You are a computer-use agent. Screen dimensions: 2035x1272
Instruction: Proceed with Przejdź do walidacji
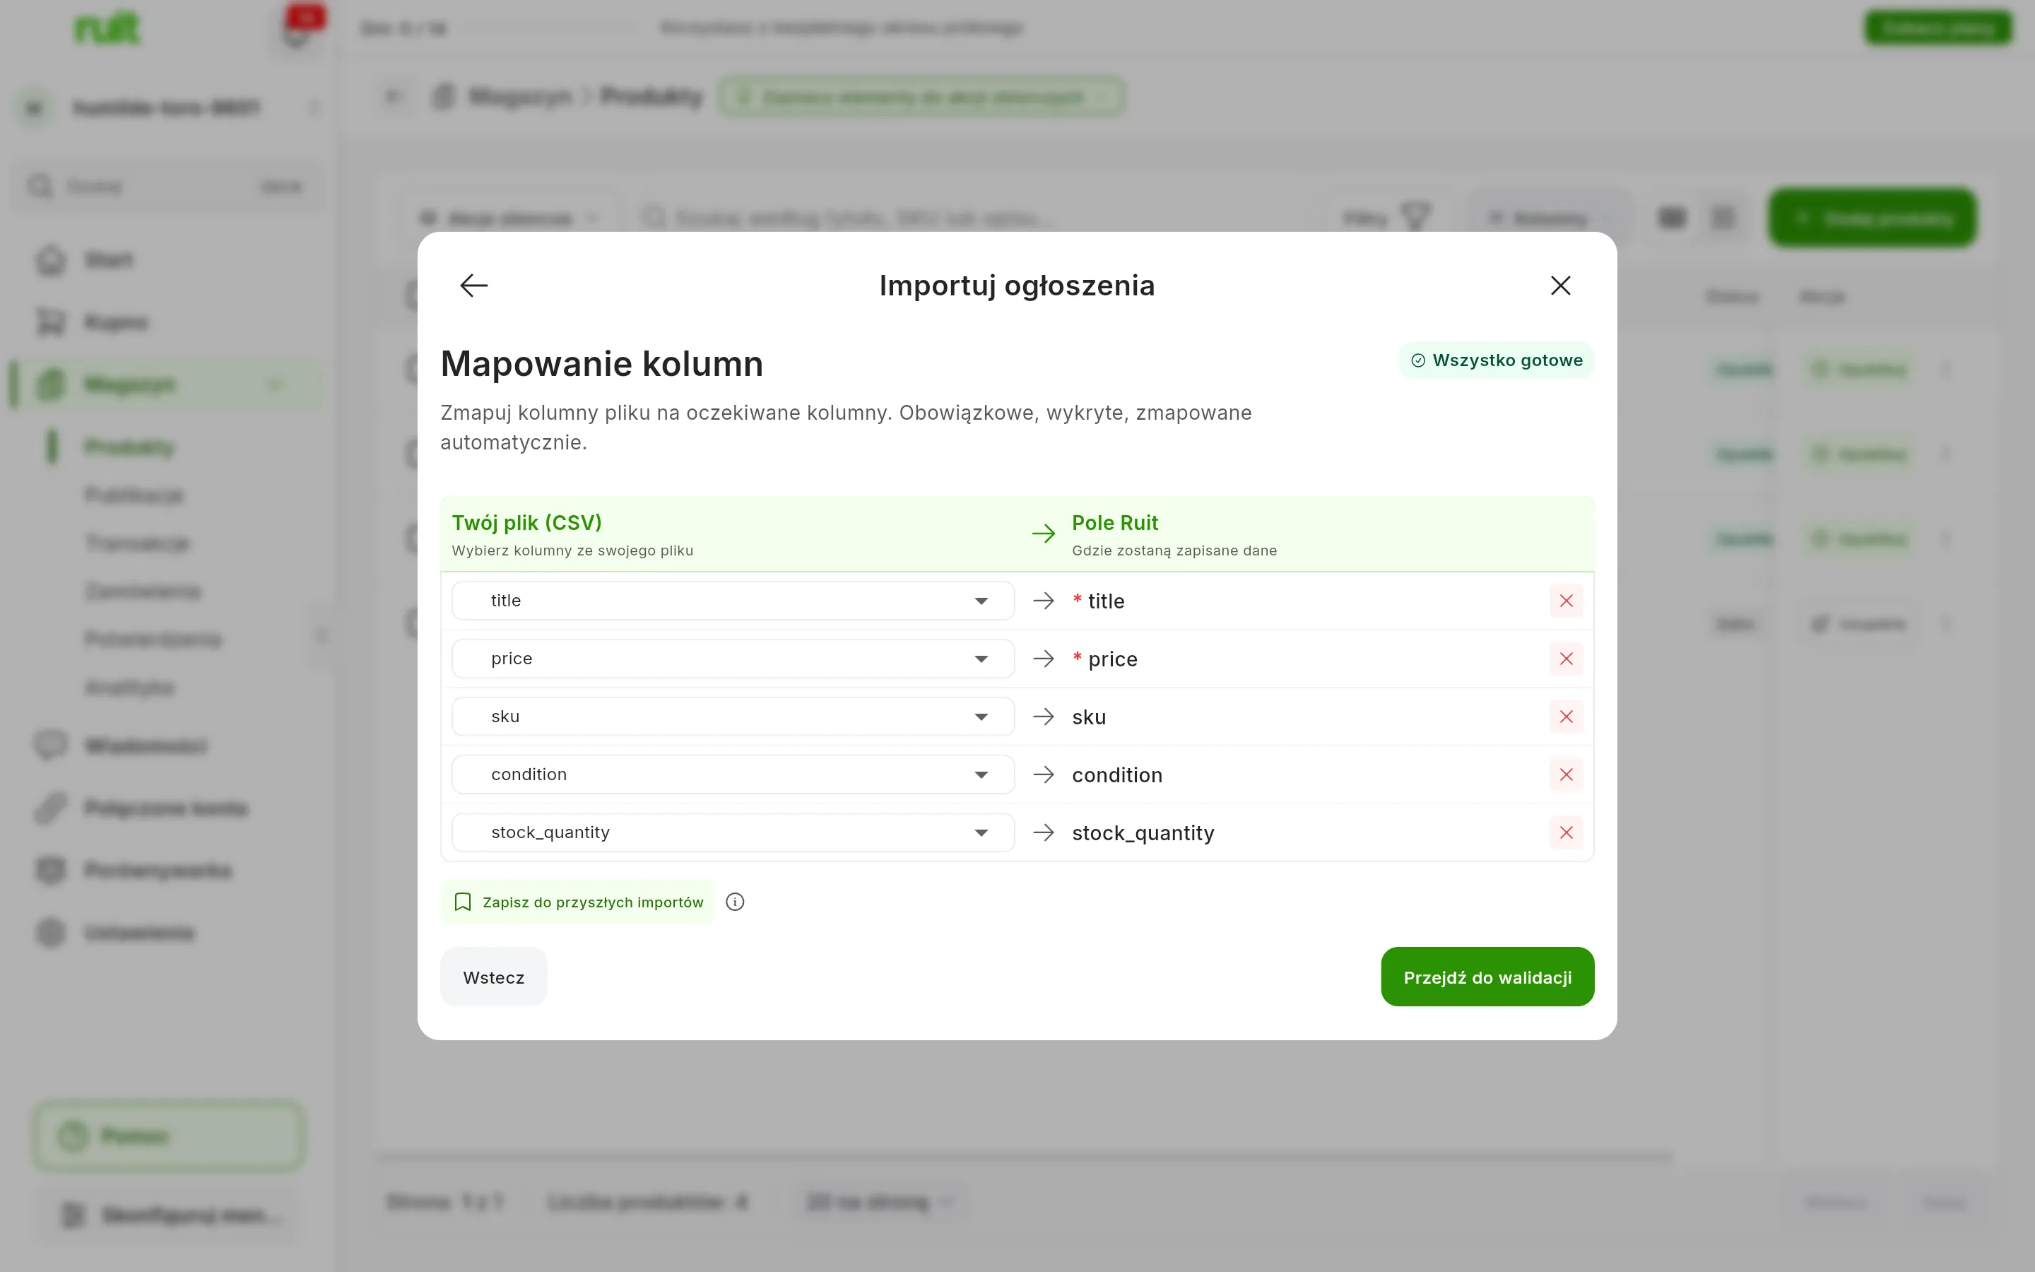pyautogui.click(x=1487, y=977)
